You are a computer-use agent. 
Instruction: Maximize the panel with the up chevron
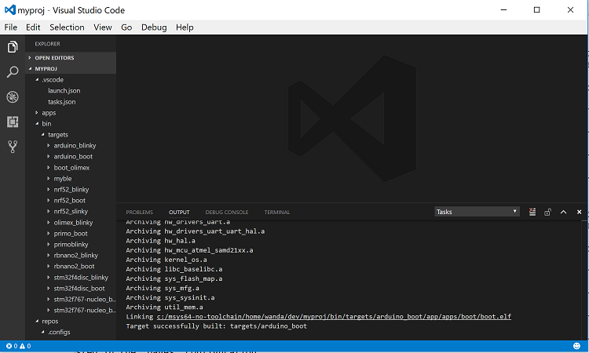pos(564,212)
